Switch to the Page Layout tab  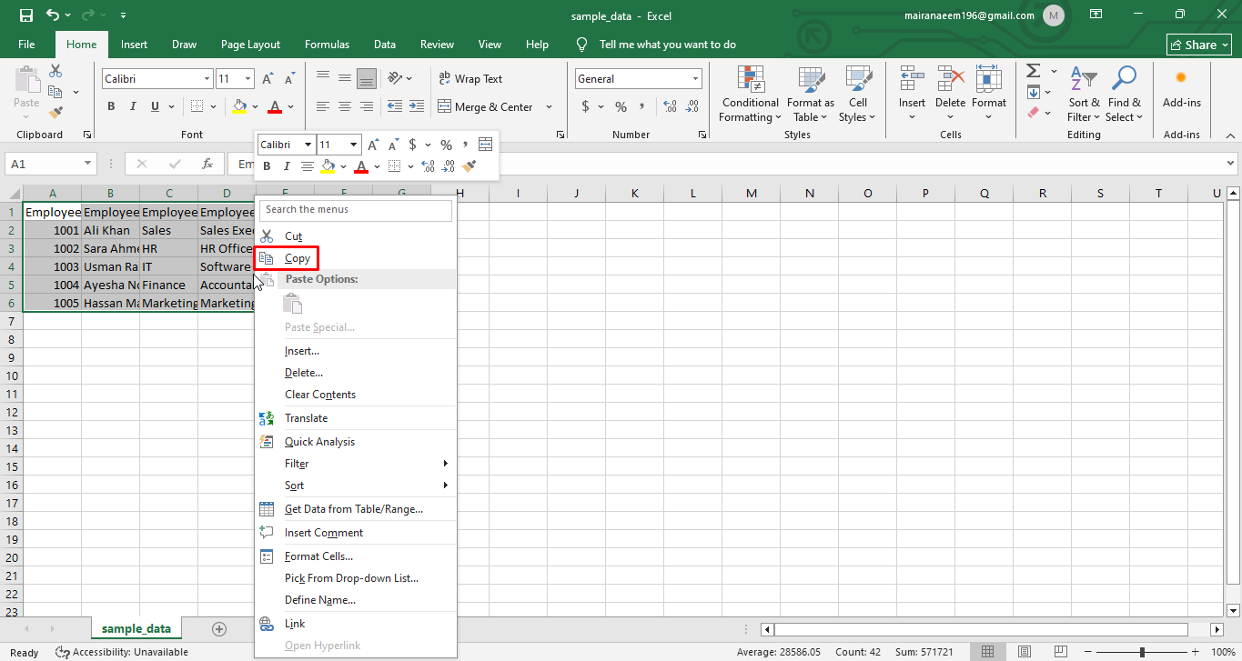coord(250,45)
